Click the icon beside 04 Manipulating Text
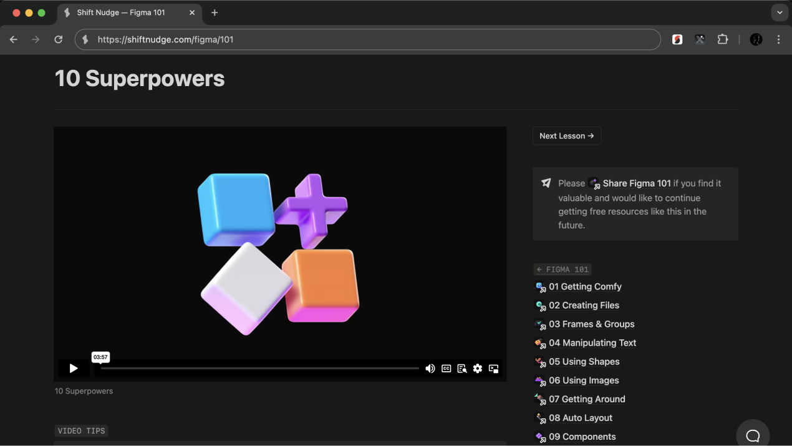792x446 pixels. pos(541,343)
